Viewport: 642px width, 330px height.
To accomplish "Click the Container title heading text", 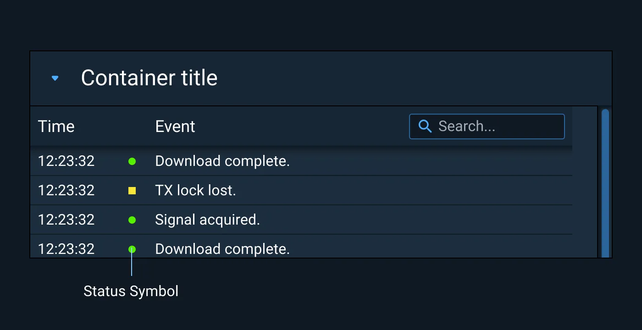I will [149, 78].
